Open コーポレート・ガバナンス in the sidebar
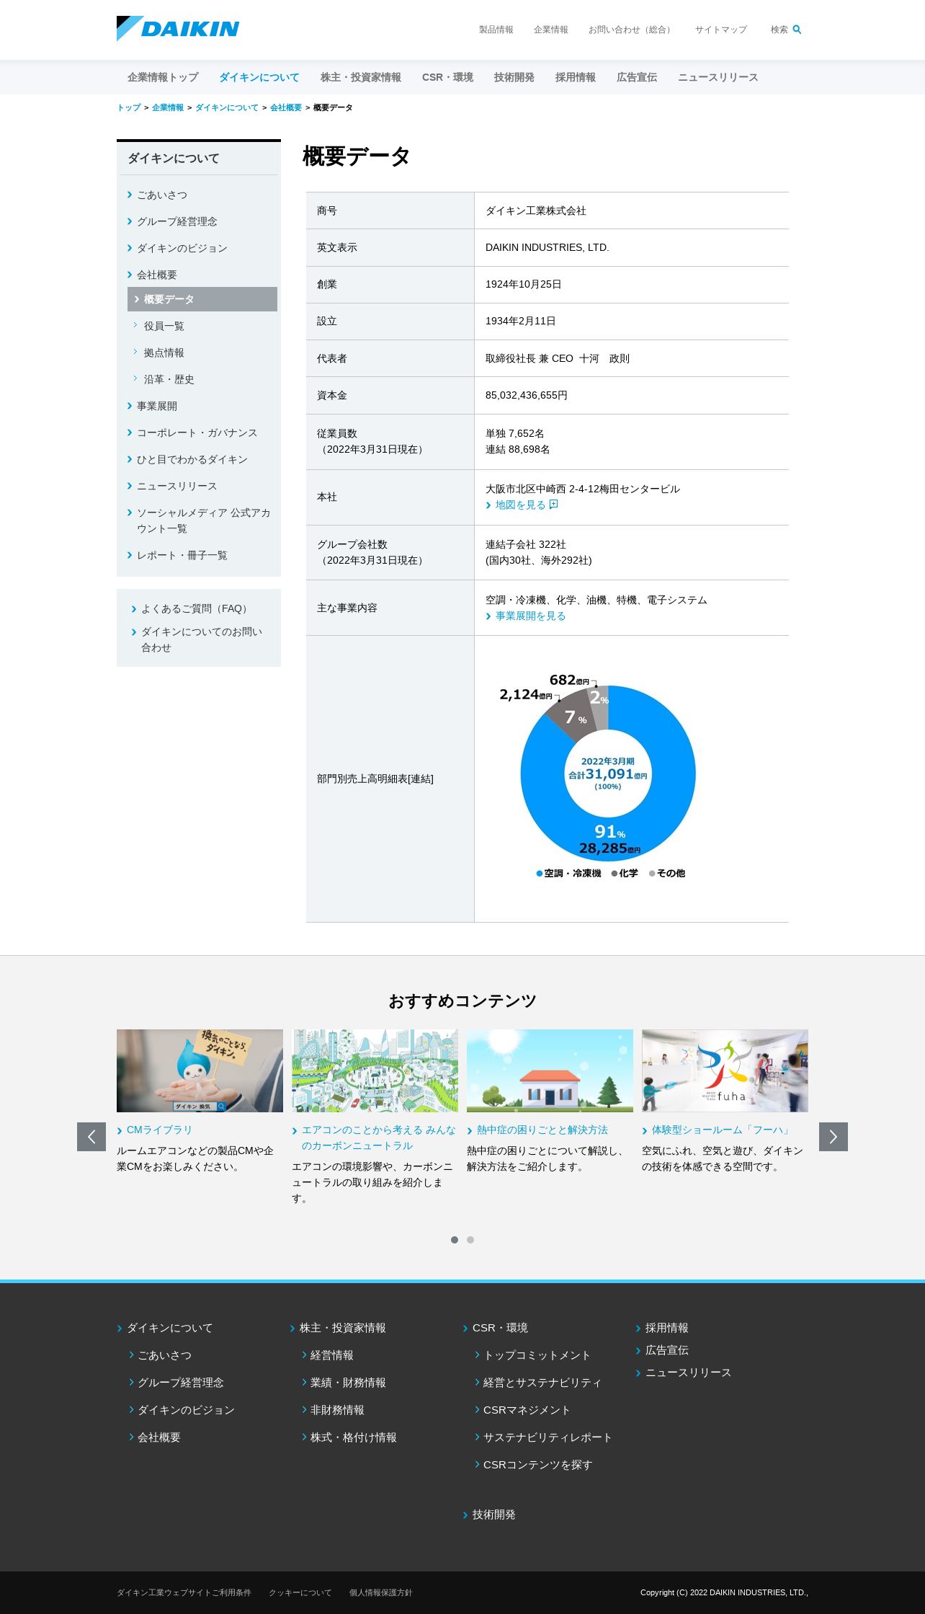 click(197, 433)
